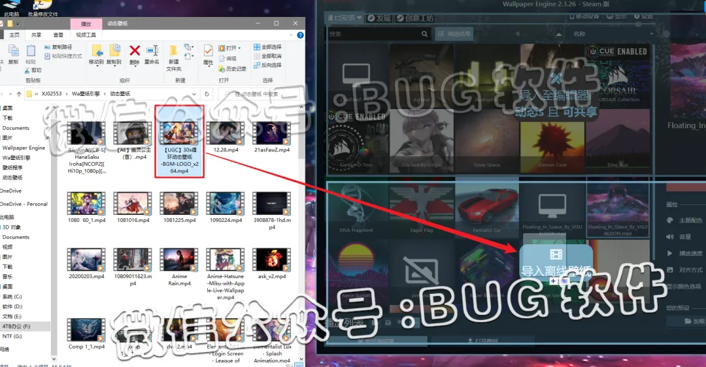
Task: Select the Anime Rain.mp4 file
Action: point(179,267)
